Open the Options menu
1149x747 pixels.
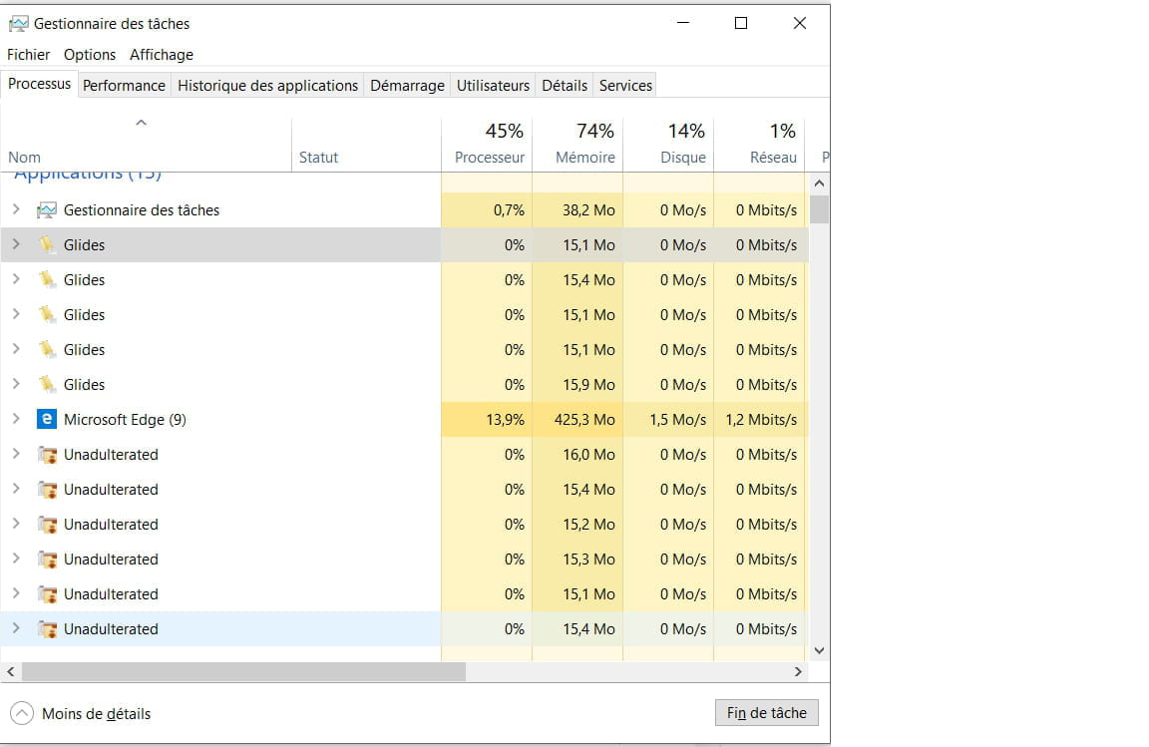coord(90,54)
